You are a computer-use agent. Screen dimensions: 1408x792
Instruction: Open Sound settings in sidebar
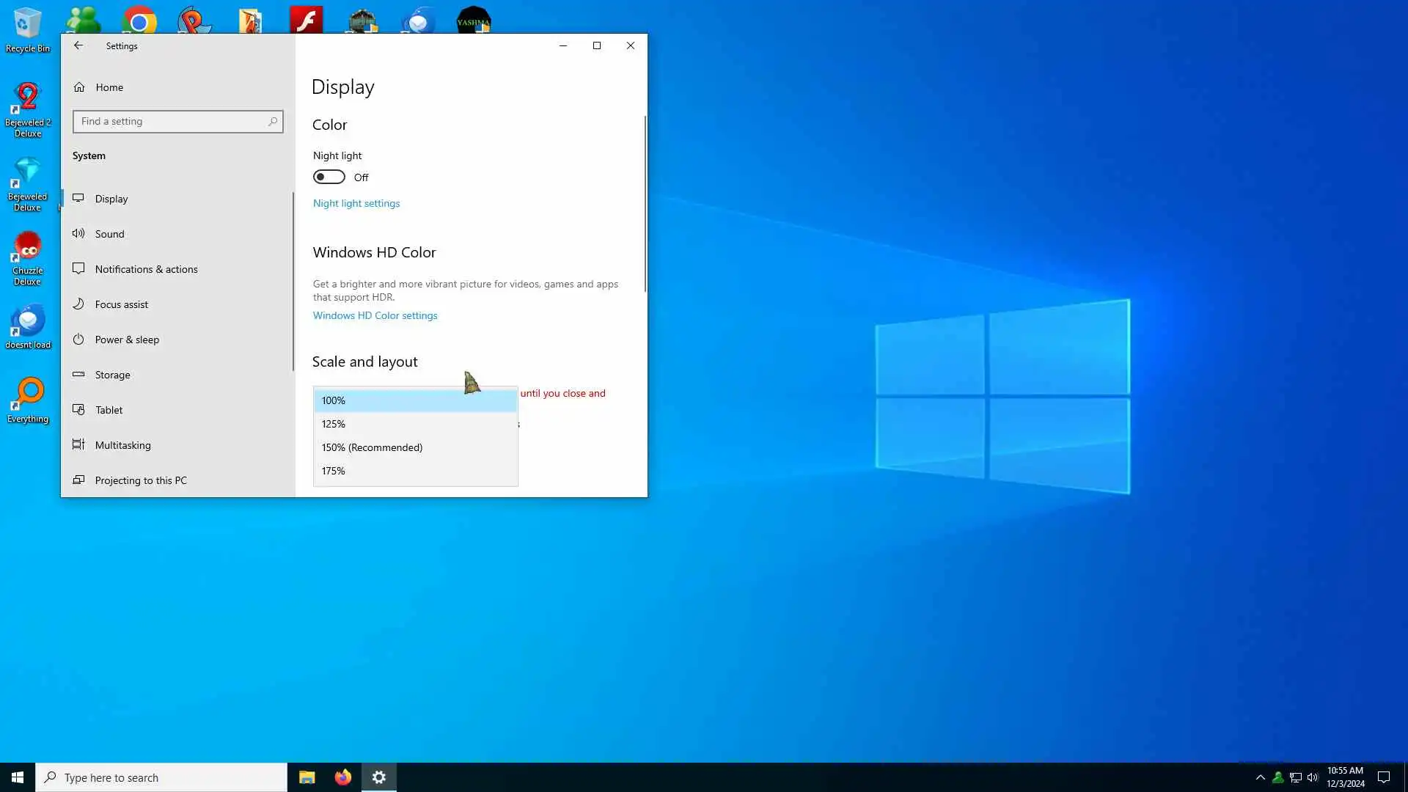(x=109, y=234)
